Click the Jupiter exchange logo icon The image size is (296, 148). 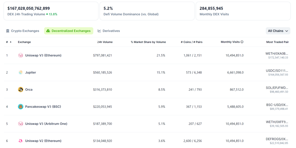[20, 73]
